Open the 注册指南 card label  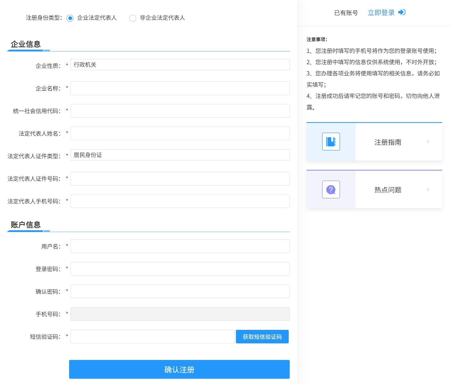click(x=388, y=142)
